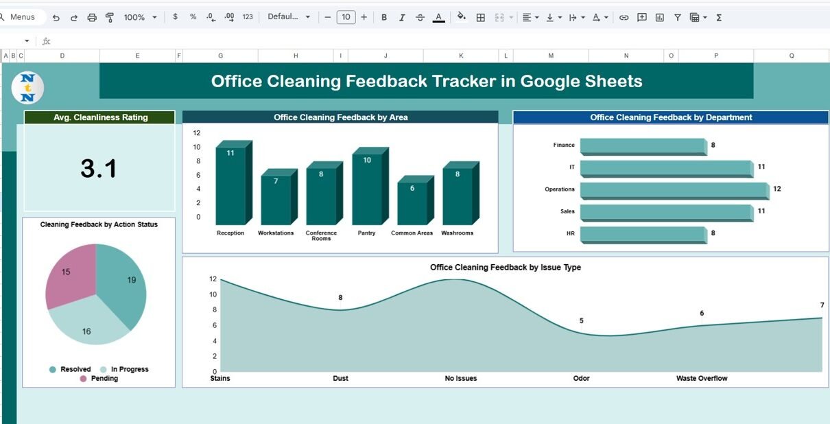This screenshot has height=424, width=830.
Task: Open the more number formats 123 menu
Action: tap(248, 17)
